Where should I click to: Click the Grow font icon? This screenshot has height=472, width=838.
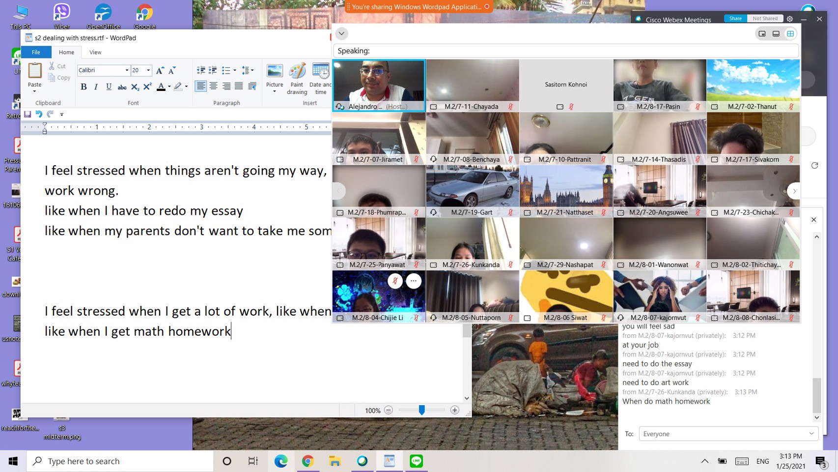160,71
